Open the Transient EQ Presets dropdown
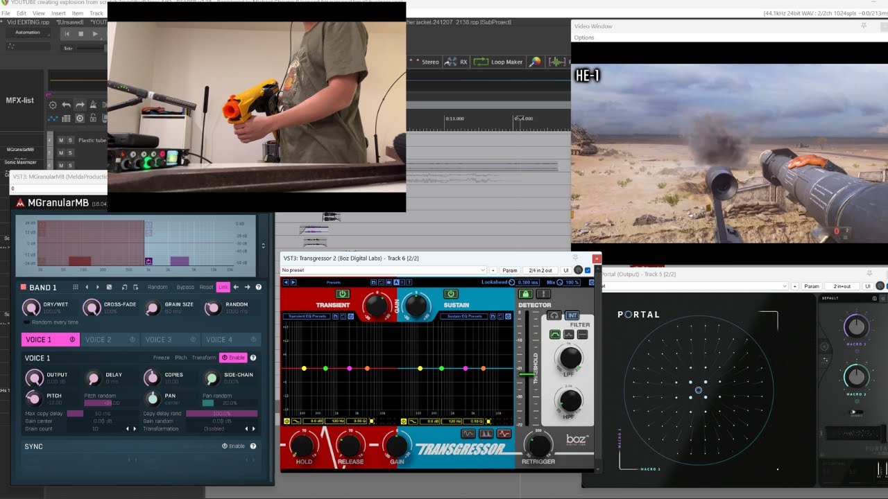888x499 pixels. [308, 317]
